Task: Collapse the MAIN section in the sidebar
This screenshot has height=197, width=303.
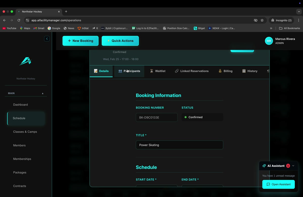Action: [x=43, y=93]
